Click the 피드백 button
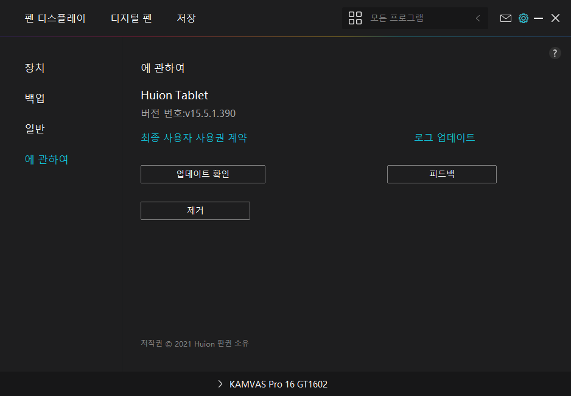The height and width of the screenshot is (396, 571). coord(442,174)
